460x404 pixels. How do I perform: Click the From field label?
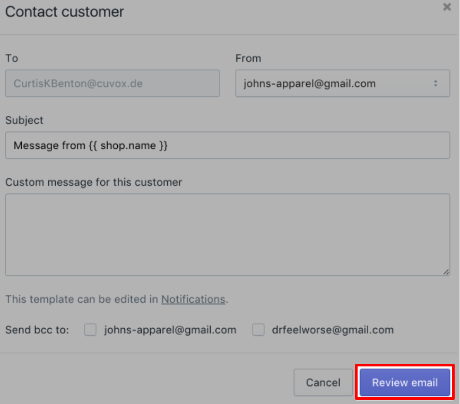(248, 58)
